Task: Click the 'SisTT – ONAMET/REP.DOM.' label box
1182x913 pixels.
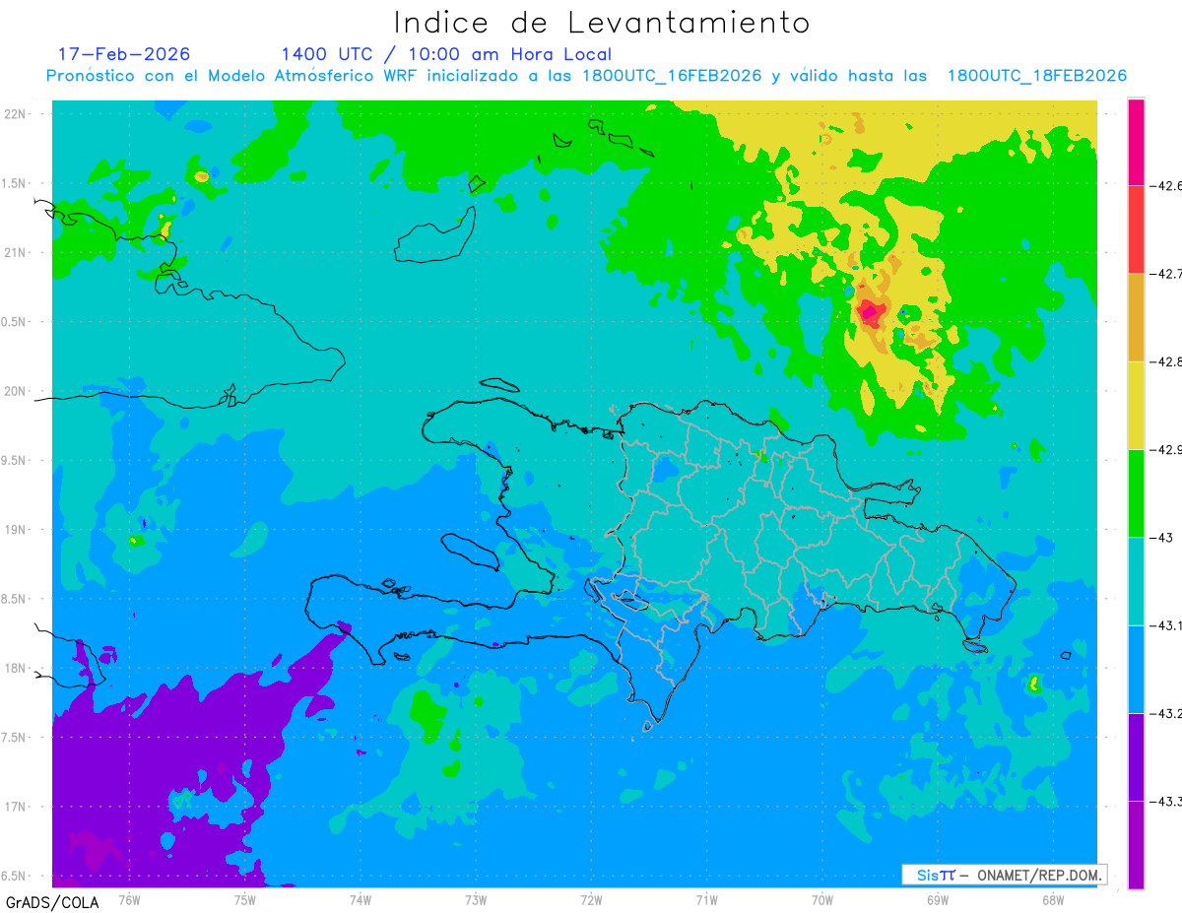Action: tap(1005, 875)
